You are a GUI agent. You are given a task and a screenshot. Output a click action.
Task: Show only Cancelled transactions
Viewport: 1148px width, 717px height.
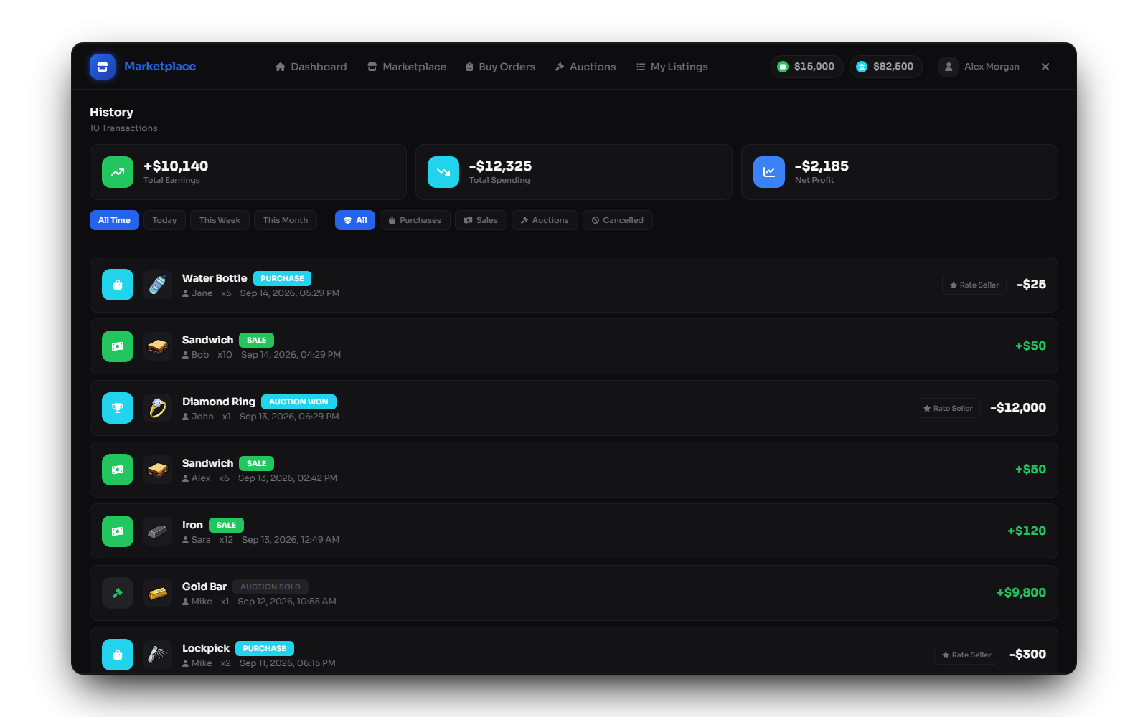pos(618,220)
